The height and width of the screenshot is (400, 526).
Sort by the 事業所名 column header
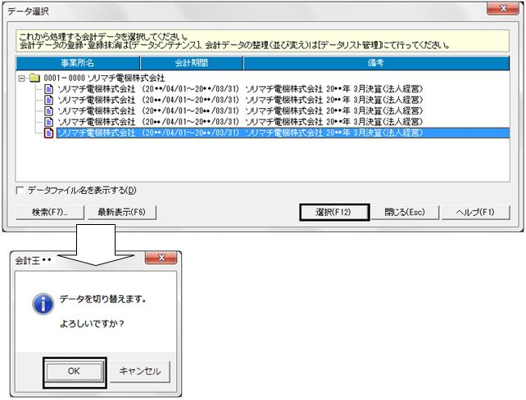pyautogui.click(x=78, y=63)
